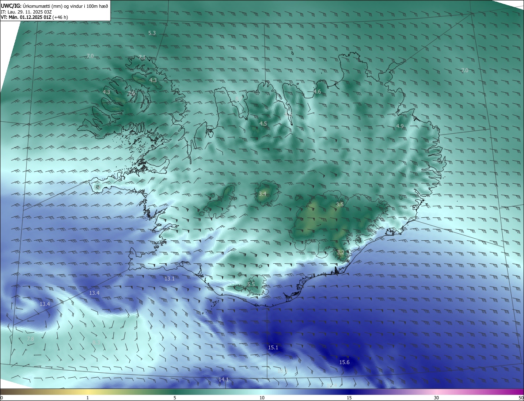Click the title "UWC/IG: Úrkomumætti (mm) og vindur í 100m hæð"
This screenshot has width=524, height=401.
(x=54, y=6)
